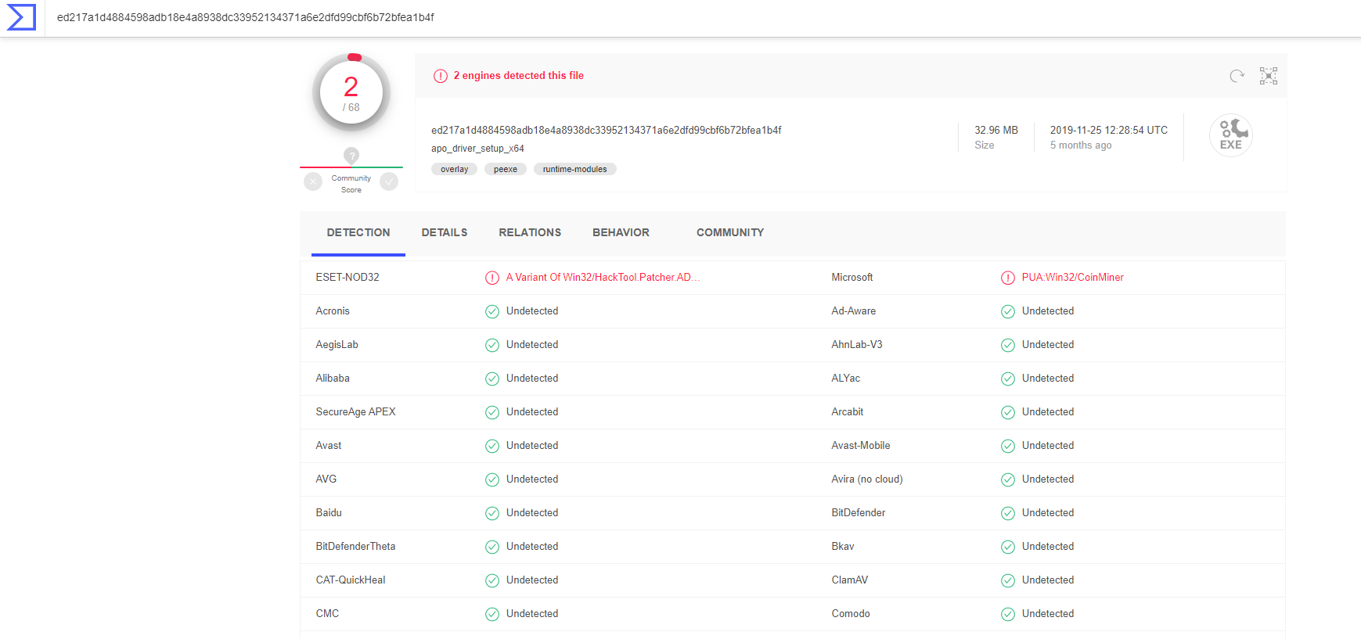Image resolution: width=1361 pixels, height=639 pixels.
Task: Click the file hash in summary card
Action: coord(607,131)
